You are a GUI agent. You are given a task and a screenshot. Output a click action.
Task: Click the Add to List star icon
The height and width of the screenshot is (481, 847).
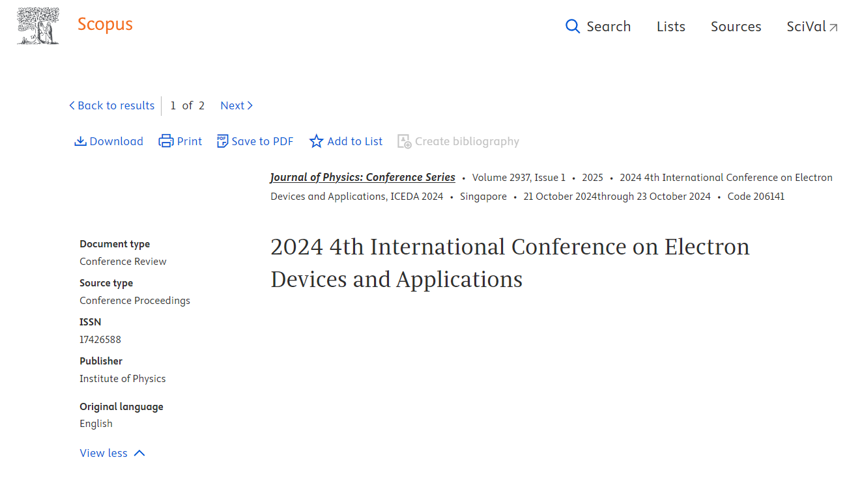click(x=316, y=141)
